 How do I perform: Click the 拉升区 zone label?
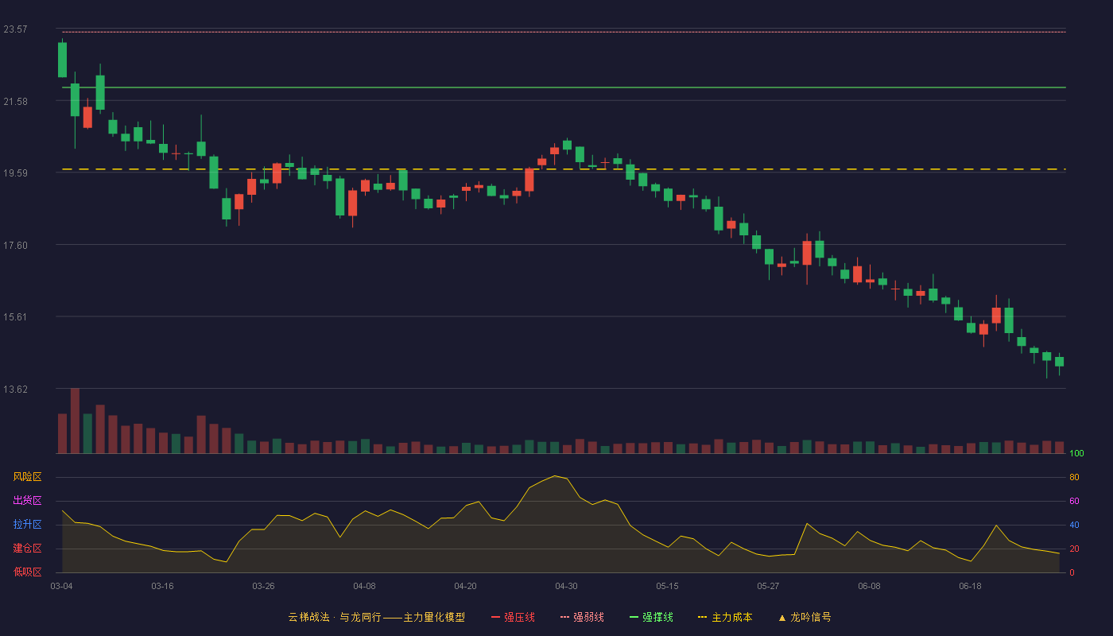27,525
